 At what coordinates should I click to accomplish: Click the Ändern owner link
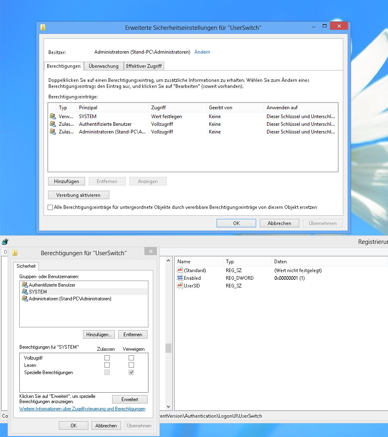pos(202,52)
